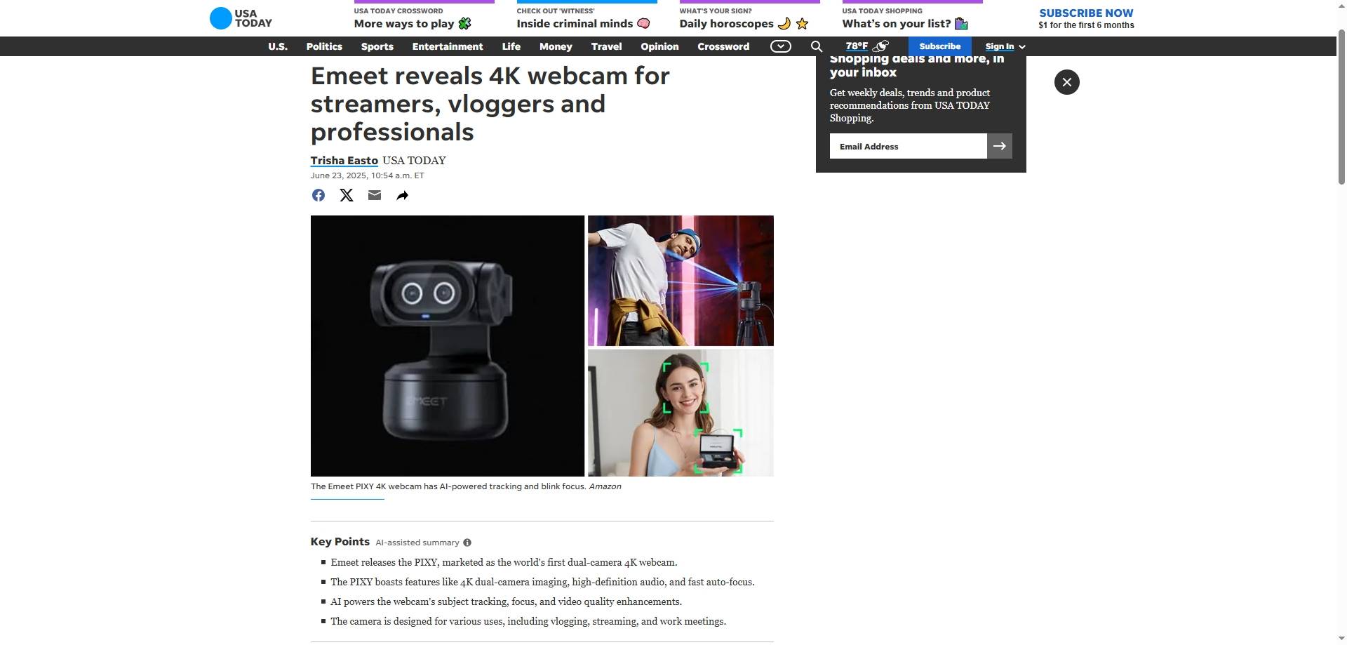The image size is (1347, 645).
Task: Click the USA TODAY logo
Action: (241, 18)
